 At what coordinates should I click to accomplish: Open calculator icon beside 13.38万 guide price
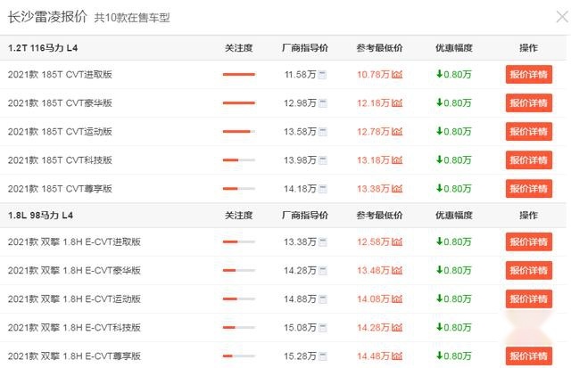(x=323, y=242)
